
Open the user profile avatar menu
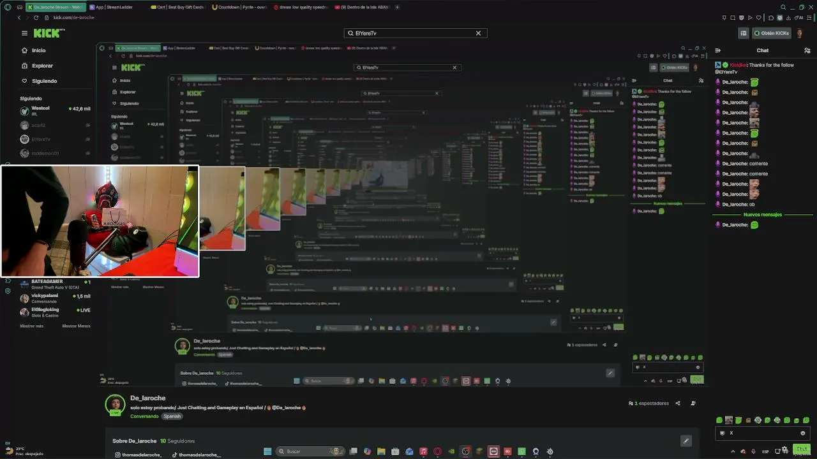coord(799,33)
